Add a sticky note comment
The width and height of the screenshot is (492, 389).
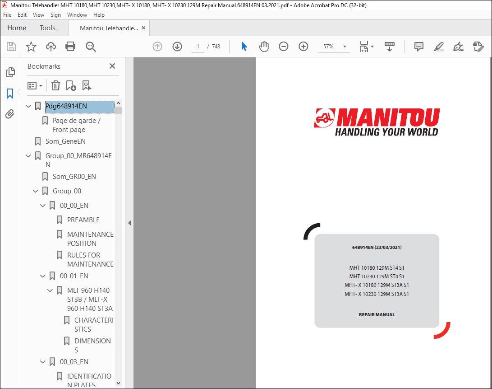tap(418, 47)
